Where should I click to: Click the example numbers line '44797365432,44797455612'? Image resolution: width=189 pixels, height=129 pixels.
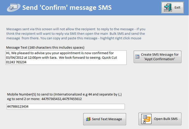[x=62, y=99]
